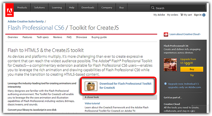Switch to the Reviews tab
The height and width of the screenshot is (116, 212).
58,37
